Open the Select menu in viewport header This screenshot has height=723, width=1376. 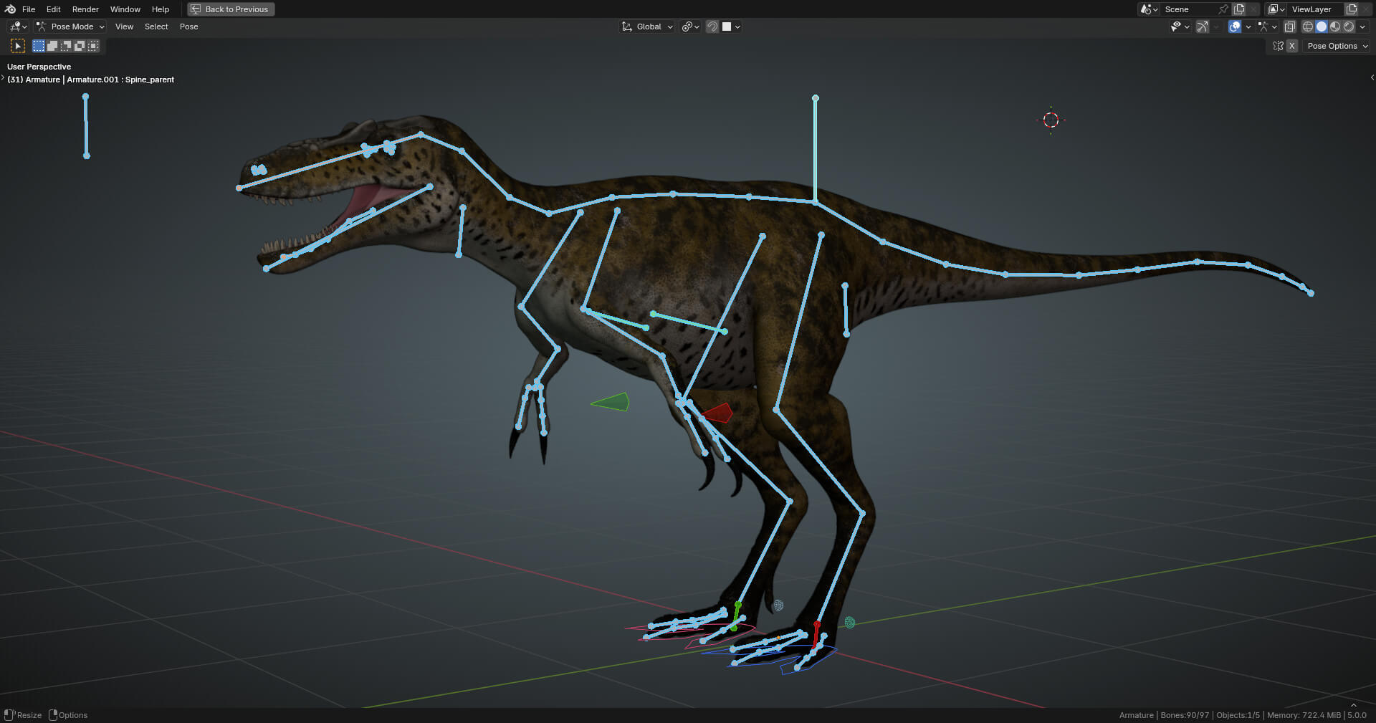(x=156, y=27)
